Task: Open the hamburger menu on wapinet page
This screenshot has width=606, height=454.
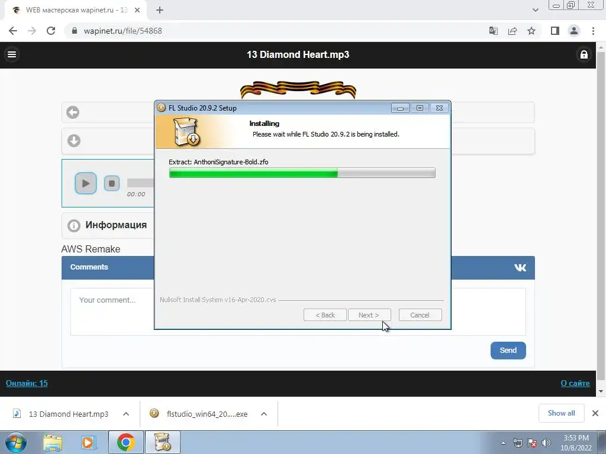Action: click(x=12, y=54)
